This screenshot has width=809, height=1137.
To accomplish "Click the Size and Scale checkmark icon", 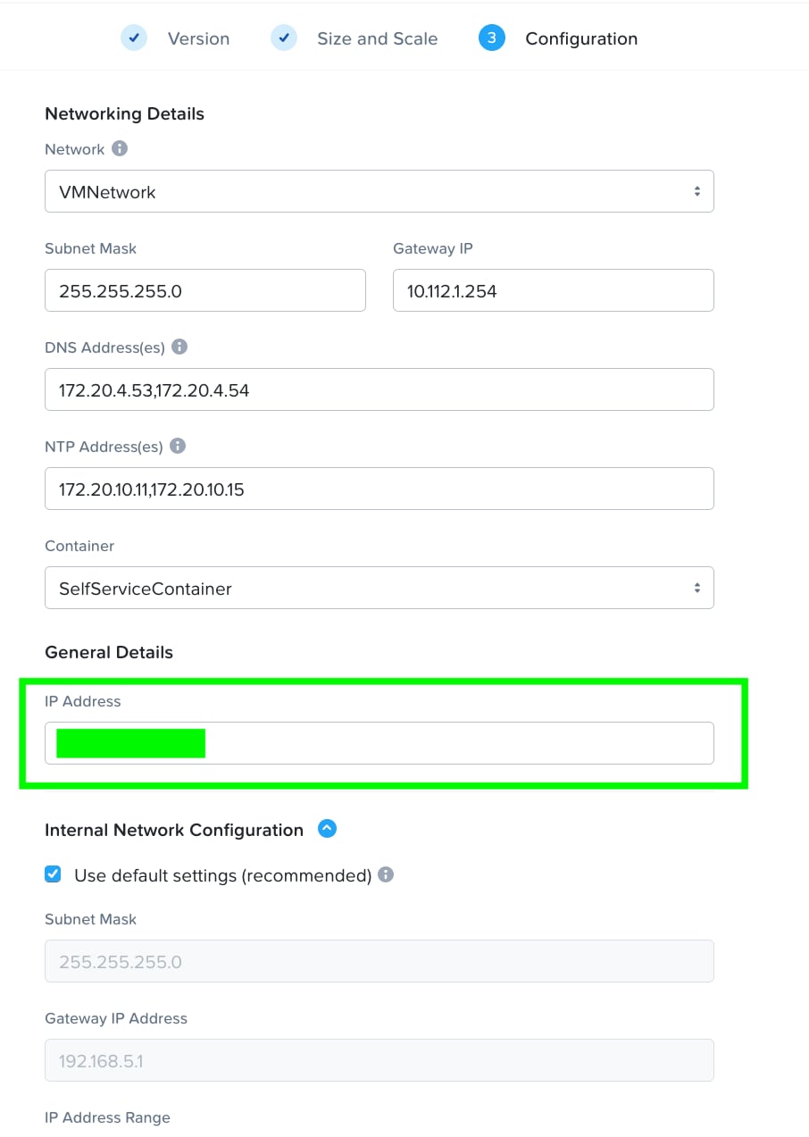I will (x=283, y=38).
